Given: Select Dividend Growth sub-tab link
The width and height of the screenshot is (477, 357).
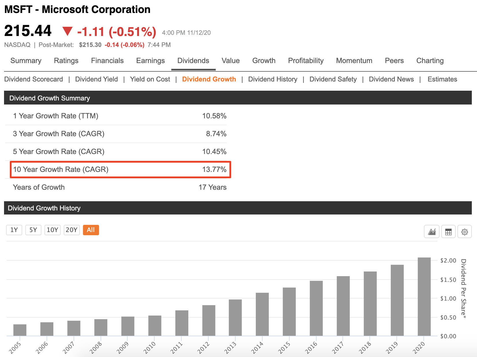Looking at the screenshot, I should pos(209,79).
